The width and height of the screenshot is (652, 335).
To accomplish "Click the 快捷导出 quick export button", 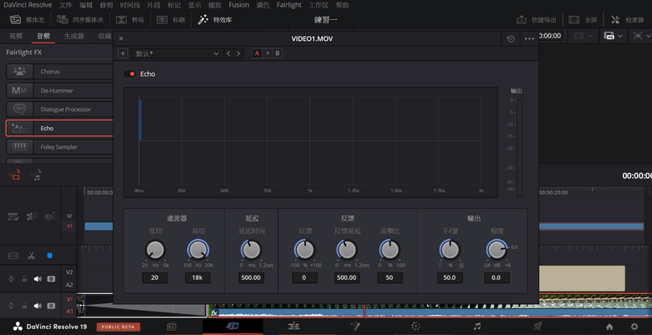I will click(x=536, y=19).
